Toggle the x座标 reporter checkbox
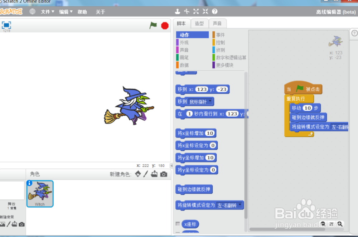 (178, 224)
